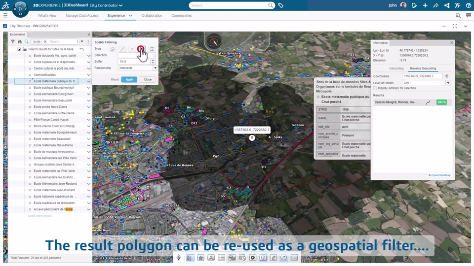Expand the 'Centre culturel le pont des Arts' row chevron
This screenshot has width=474, height=266.
coord(88,68)
